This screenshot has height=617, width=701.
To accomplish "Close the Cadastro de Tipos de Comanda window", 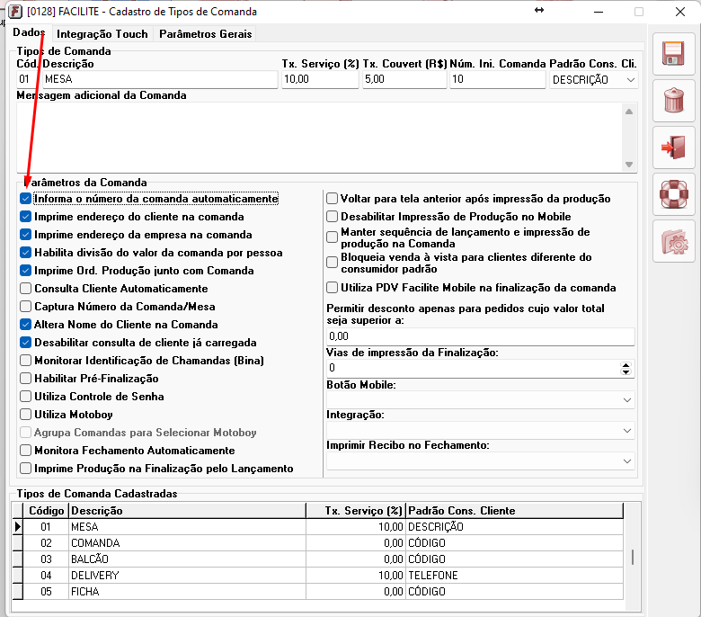I will coord(680,12).
